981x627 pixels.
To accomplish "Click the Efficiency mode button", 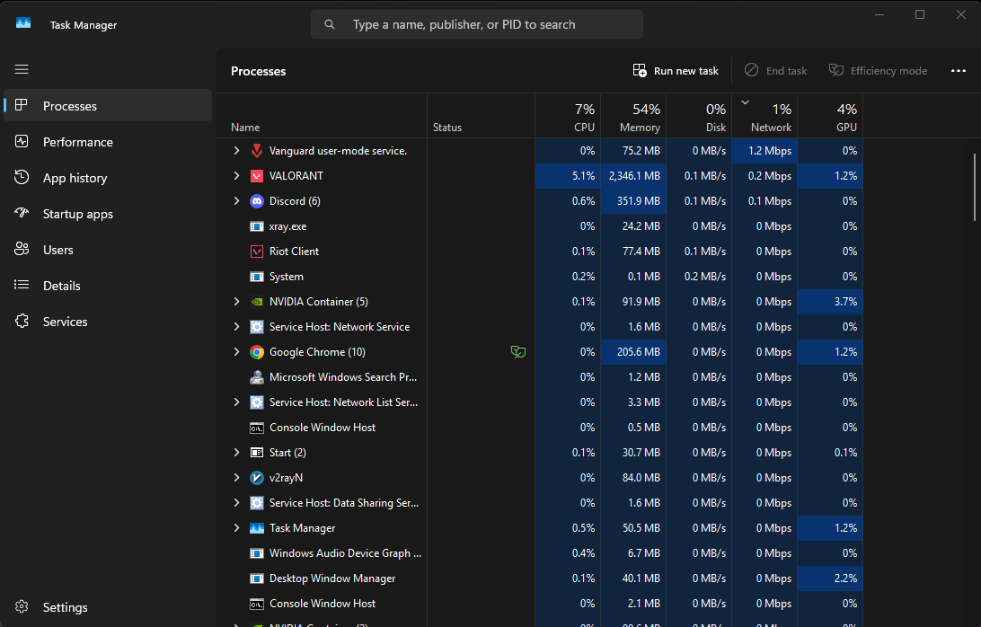I will (879, 71).
